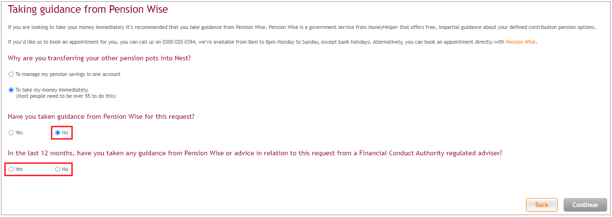
Task: Click the 'If you are looking to take your money' paragraph
Action: coord(301,27)
